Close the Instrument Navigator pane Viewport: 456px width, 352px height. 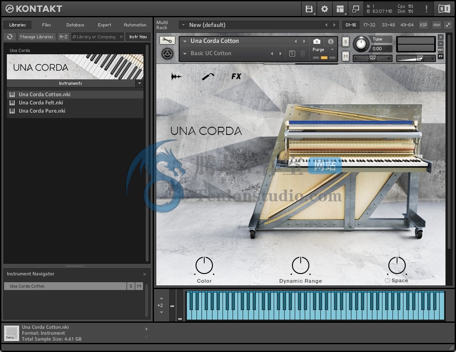(144, 274)
